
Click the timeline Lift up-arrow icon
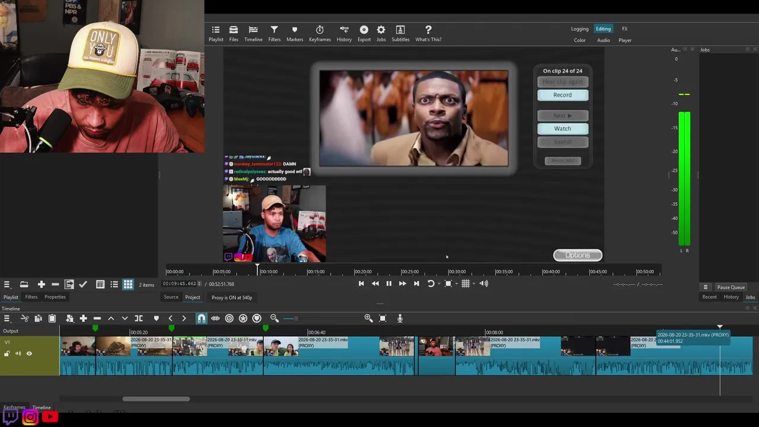click(x=111, y=318)
